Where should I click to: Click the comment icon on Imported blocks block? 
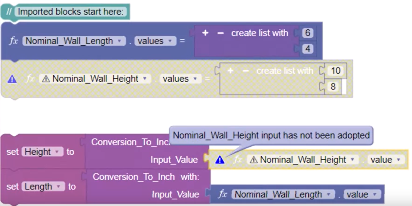[x=9, y=12]
